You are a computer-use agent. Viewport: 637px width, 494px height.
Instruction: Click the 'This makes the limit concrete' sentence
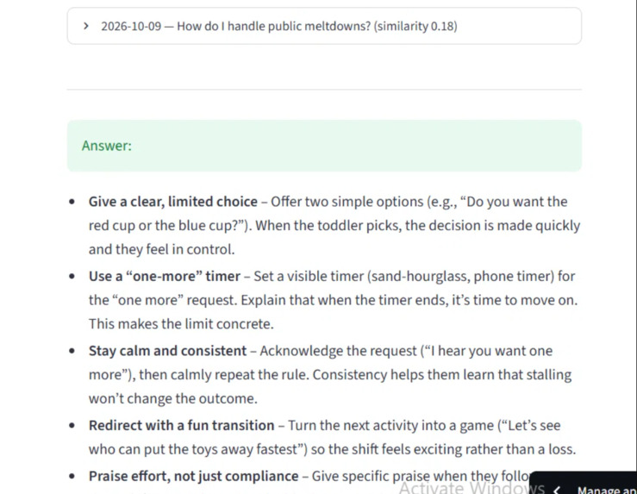pyautogui.click(x=181, y=324)
